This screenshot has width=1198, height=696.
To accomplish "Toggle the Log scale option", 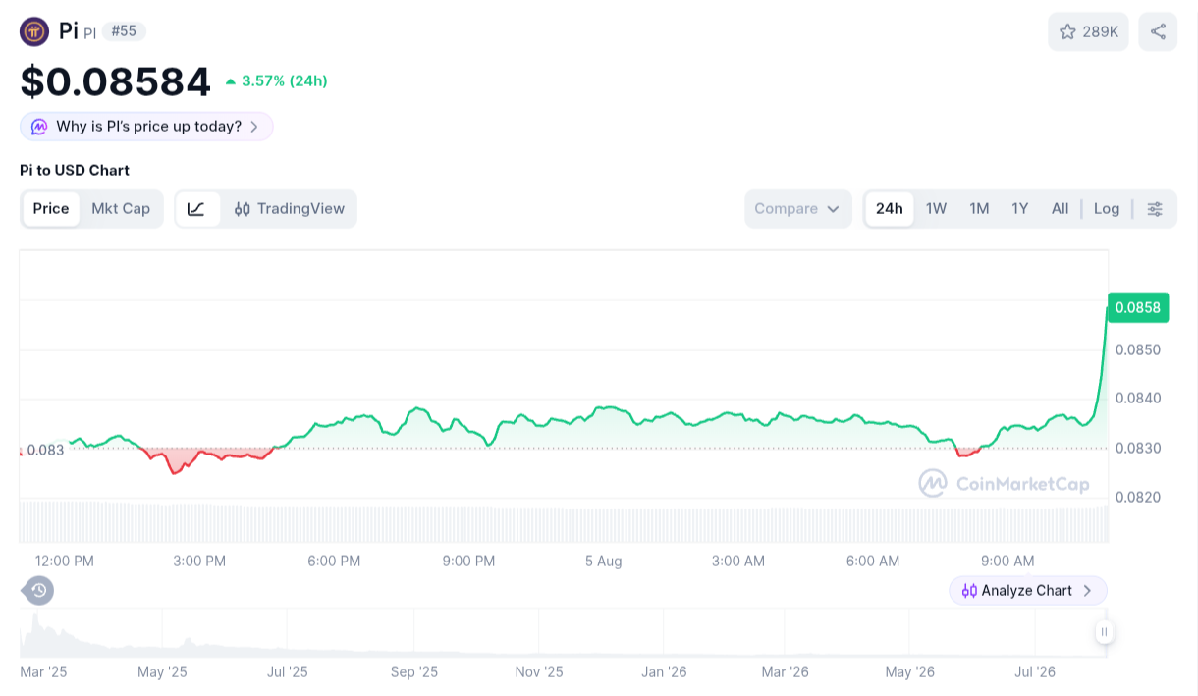I will (x=1107, y=209).
